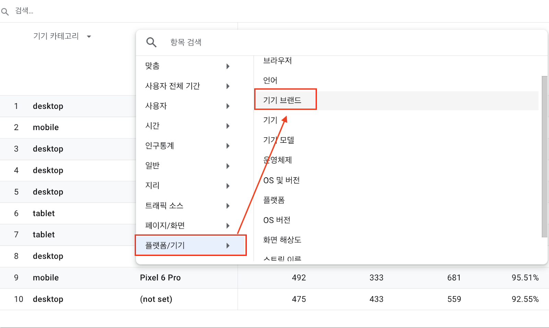Expand the arrow next to 일반
Image resolution: width=549 pixels, height=328 pixels.
(228, 166)
